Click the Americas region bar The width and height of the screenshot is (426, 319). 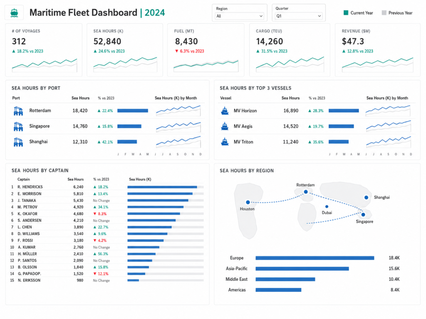[278, 290]
